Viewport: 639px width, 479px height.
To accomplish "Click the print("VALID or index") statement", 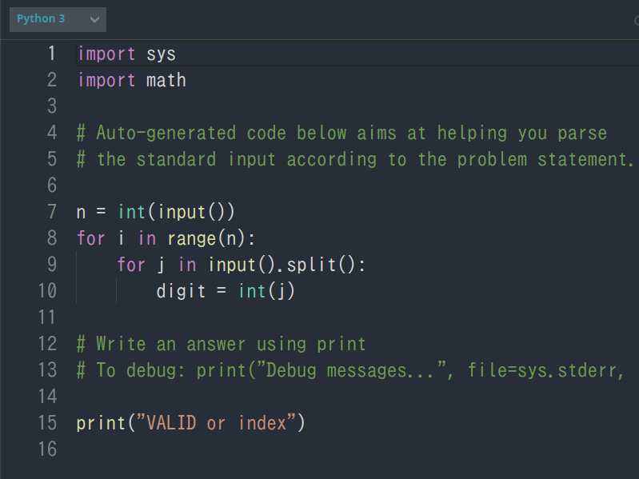I will (x=190, y=423).
